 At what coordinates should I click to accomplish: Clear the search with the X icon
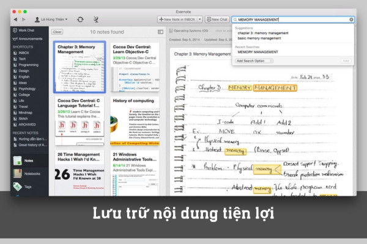click(351, 20)
